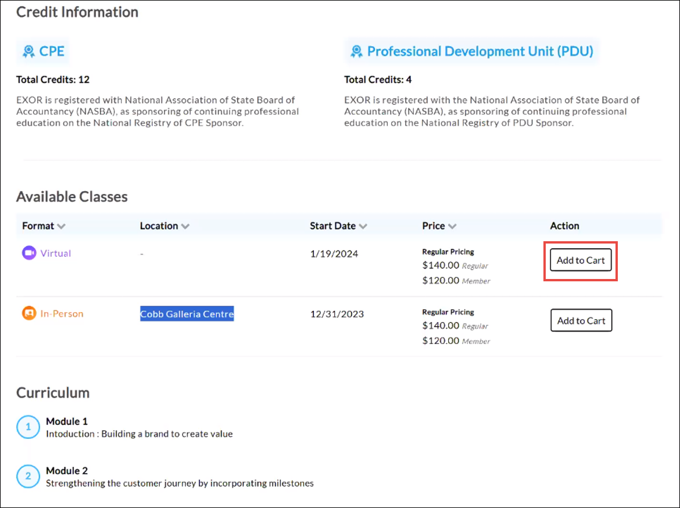Open the Start Date sort chevron
680x508 pixels.
(x=363, y=226)
